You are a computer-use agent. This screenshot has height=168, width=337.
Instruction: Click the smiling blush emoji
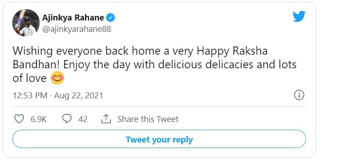coord(57,78)
